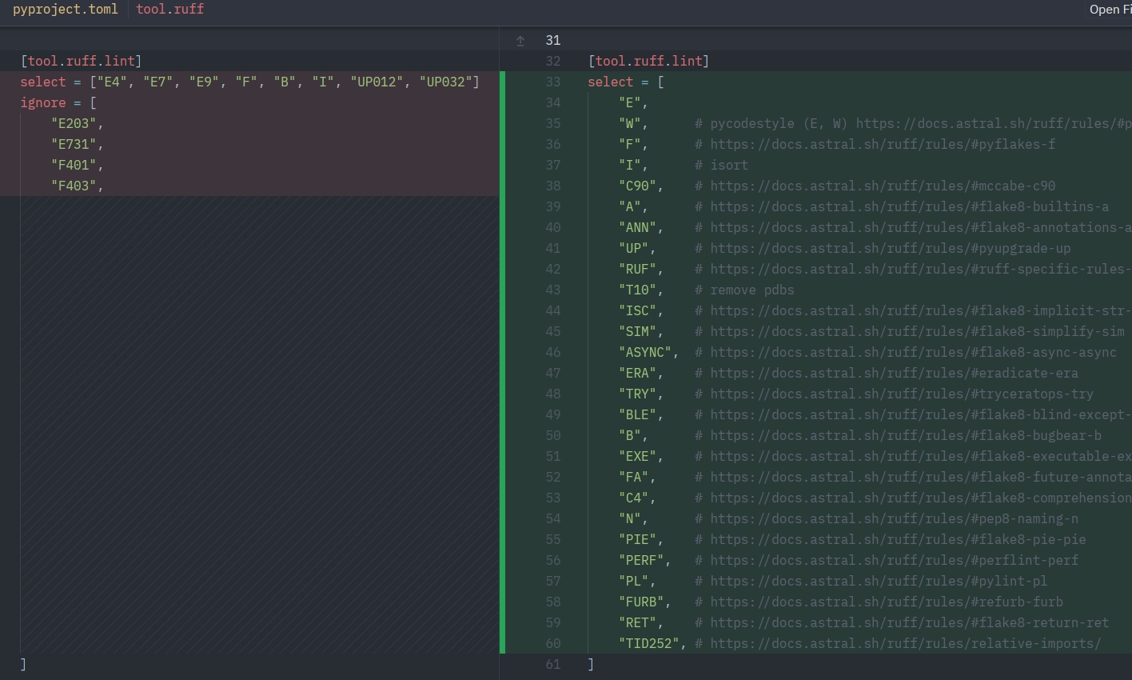Click the "ASYNC" rule string

(644, 353)
